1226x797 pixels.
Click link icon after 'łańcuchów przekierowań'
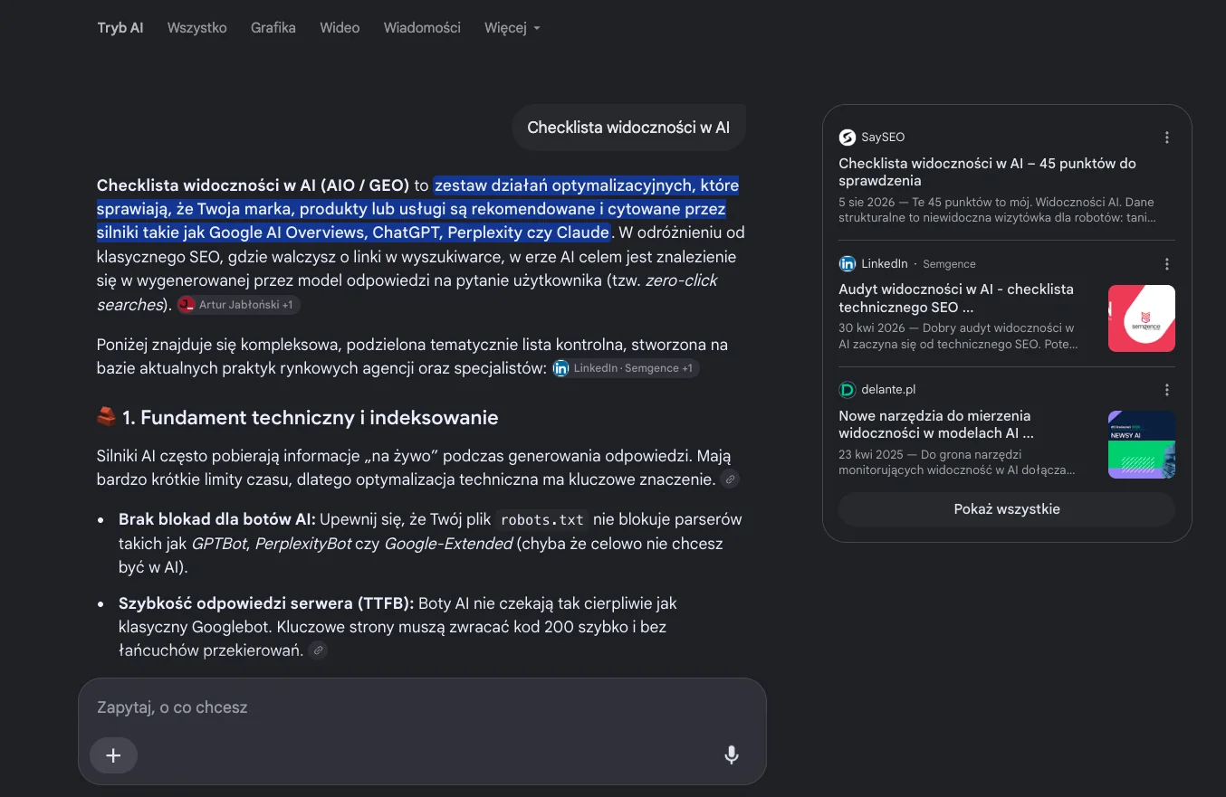pos(318,650)
